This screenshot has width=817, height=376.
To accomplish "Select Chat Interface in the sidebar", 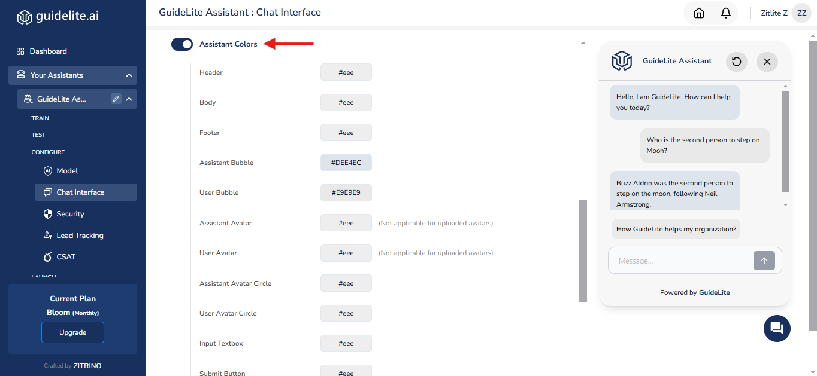I will (x=86, y=192).
